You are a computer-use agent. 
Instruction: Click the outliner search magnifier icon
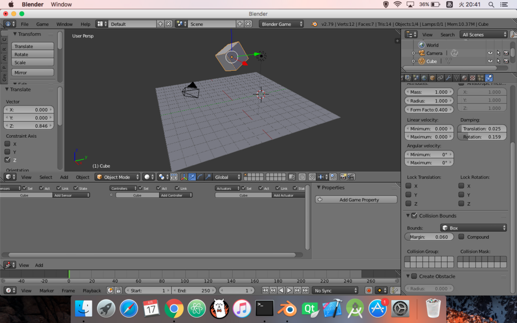click(513, 34)
